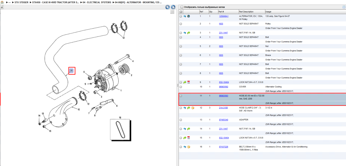
Task: Select callout 13 near the adapter
Action: pyautogui.click(x=43, y=114)
